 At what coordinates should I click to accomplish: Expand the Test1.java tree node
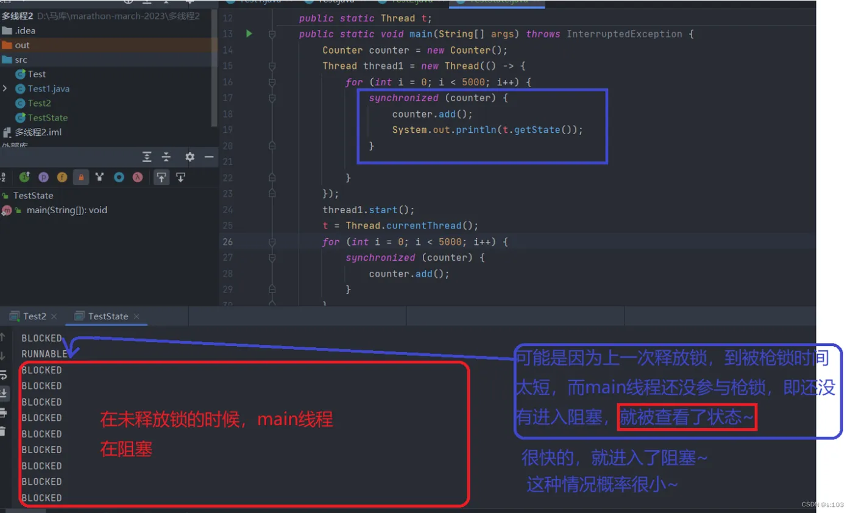click(x=5, y=88)
